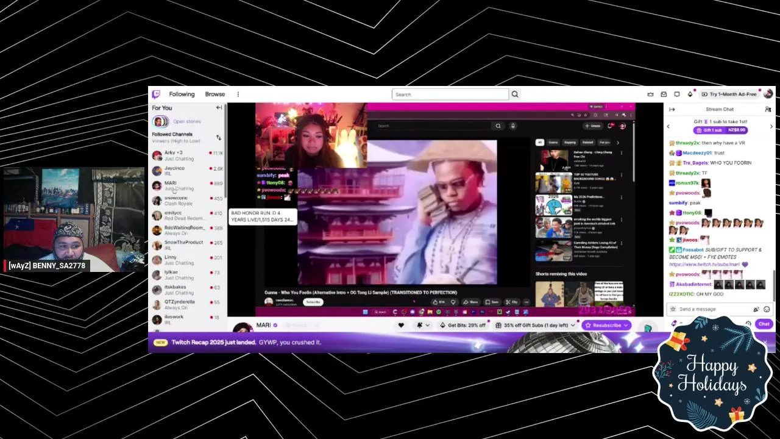The width and height of the screenshot is (780, 439).
Task: Click Gift 1 sub button
Action: coord(720,130)
